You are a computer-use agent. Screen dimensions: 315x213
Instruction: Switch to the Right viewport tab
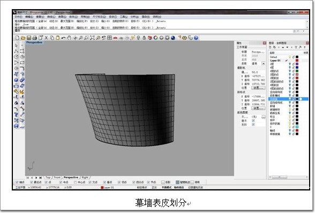[85, 178]
